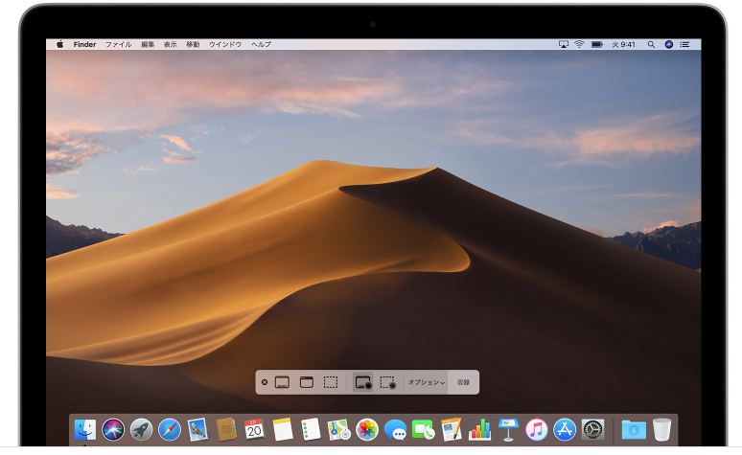Screen dimensions: 742x455
Task: Open Keynote podium icon in Dock
Action: (508, 429)
